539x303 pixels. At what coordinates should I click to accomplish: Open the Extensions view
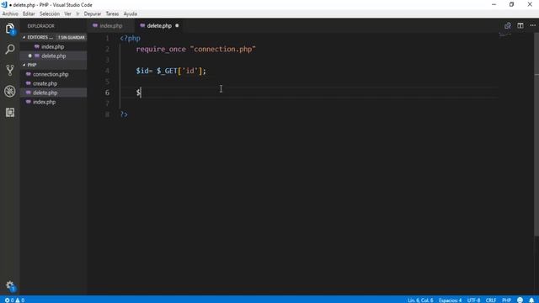click(x=10, y=112)
